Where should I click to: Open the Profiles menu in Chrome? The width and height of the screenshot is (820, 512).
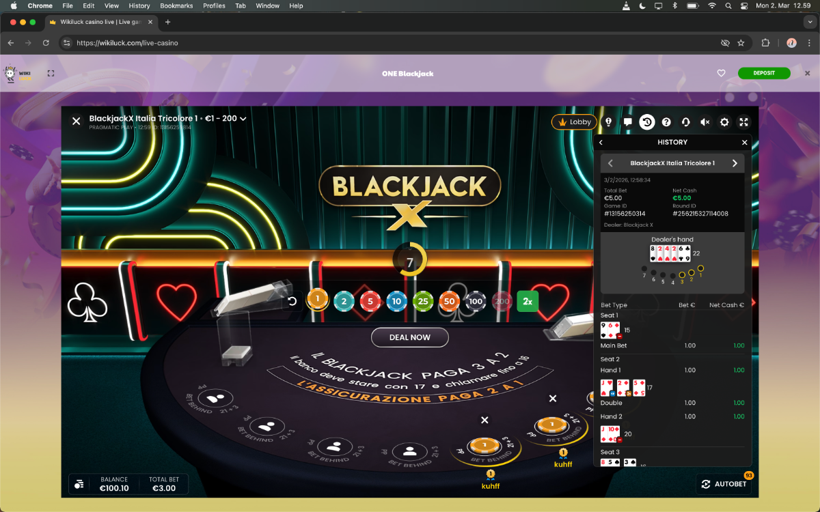coord(214,5)
